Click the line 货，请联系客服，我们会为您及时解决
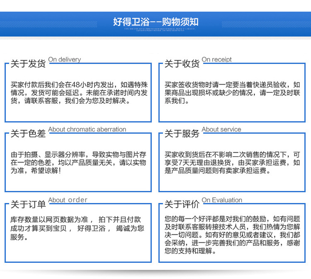Screen dimensions: 311x279 [70, 100]
